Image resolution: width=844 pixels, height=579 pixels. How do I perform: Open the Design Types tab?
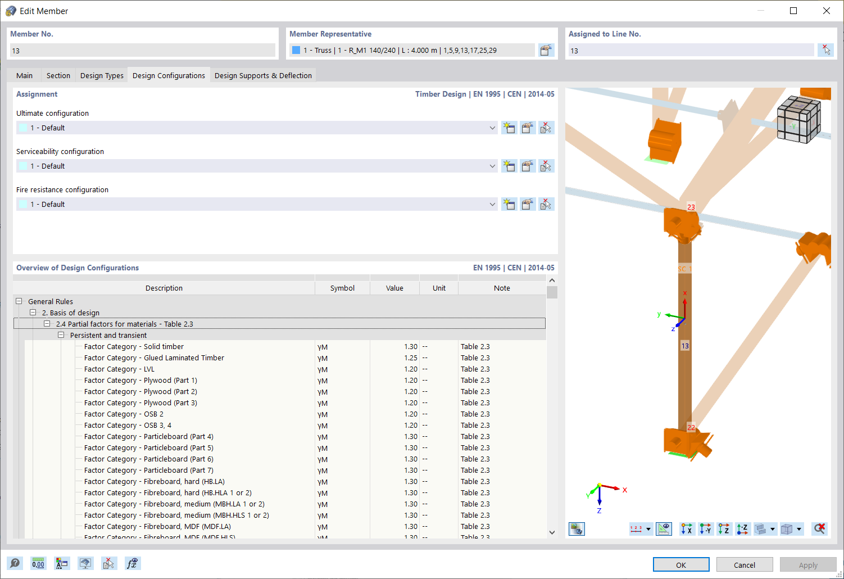[x=102, y=75]
